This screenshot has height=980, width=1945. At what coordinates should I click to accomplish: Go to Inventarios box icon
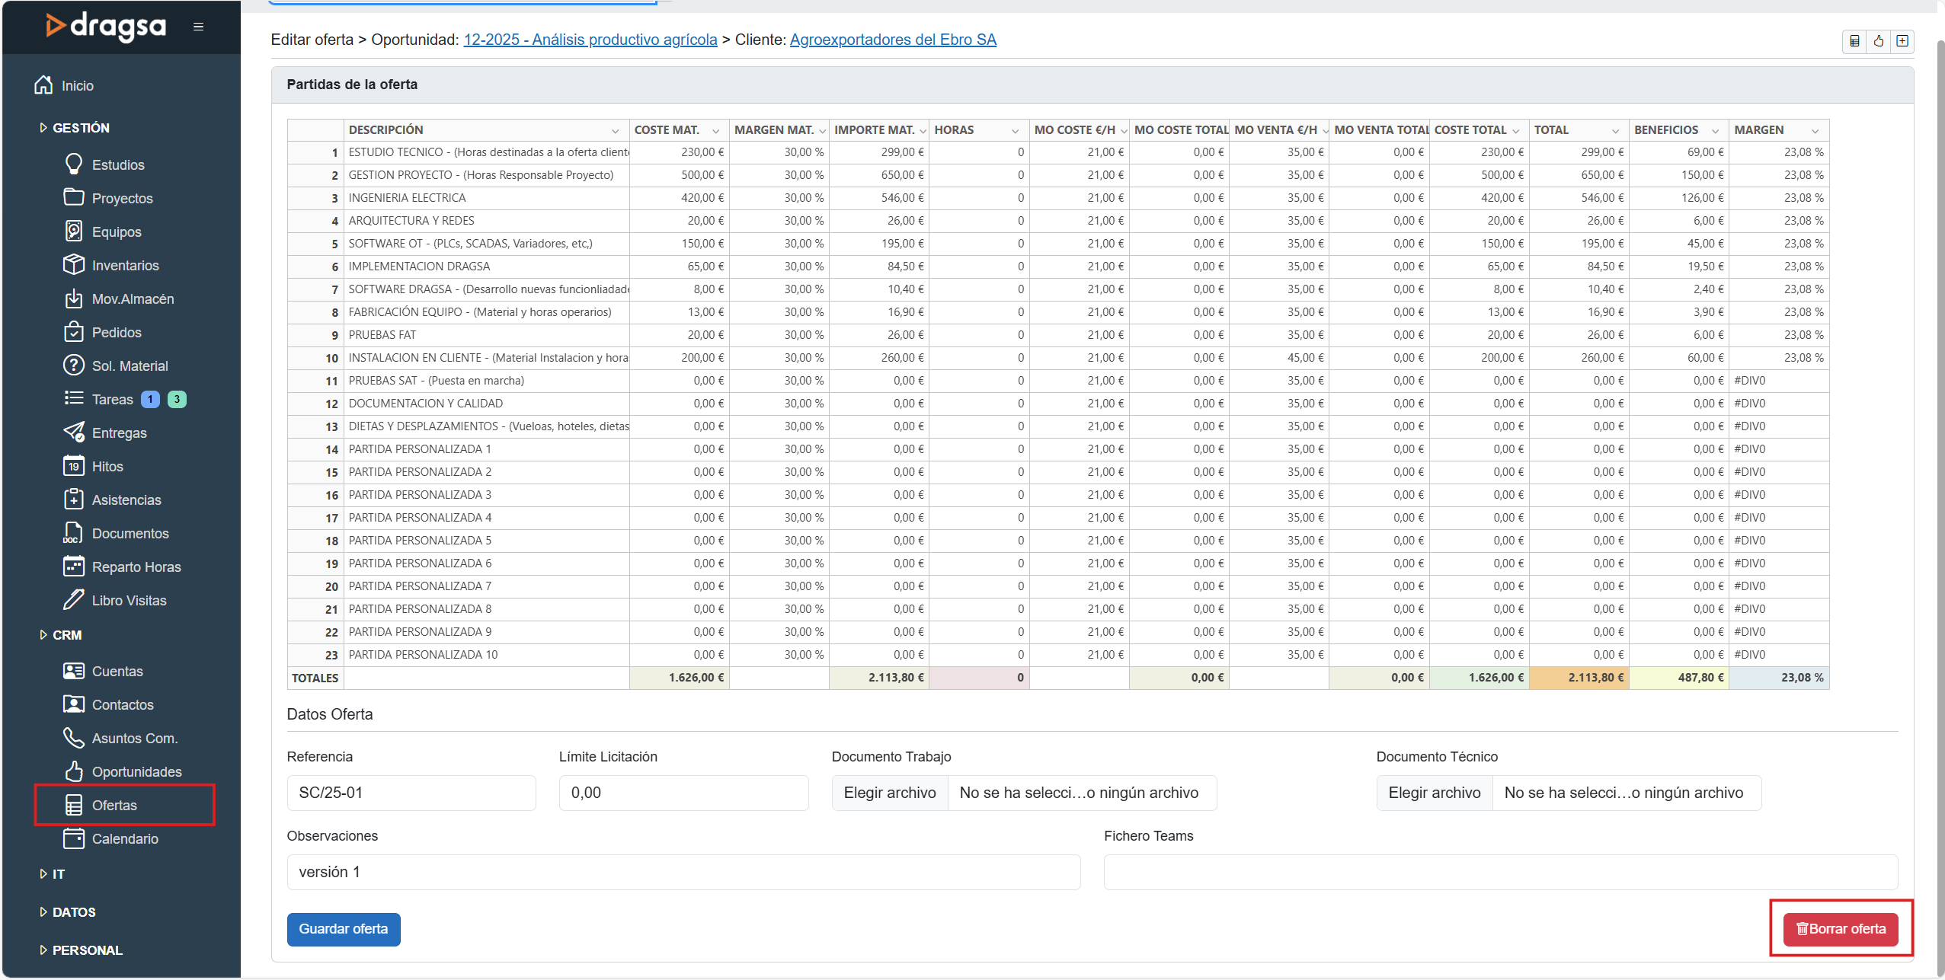click(x=74, y=265)
